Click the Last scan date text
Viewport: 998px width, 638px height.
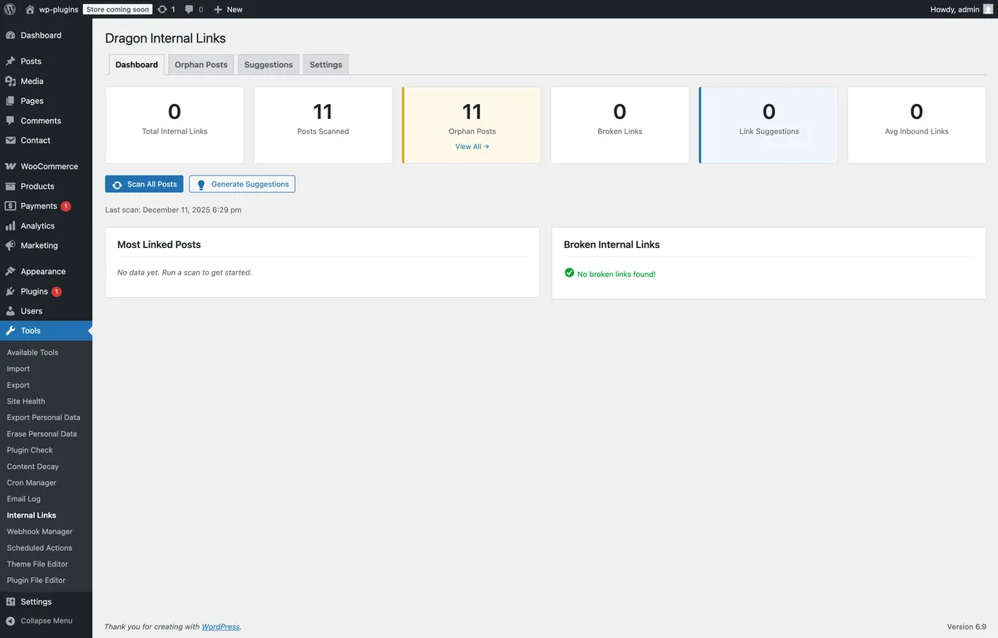[x=173, y=210]
